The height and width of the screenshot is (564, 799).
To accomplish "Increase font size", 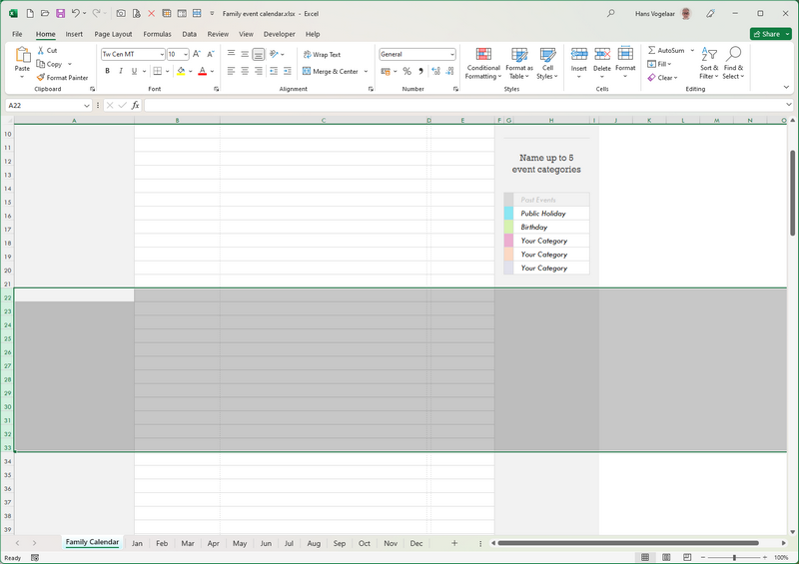I will (x=197, y=54).
